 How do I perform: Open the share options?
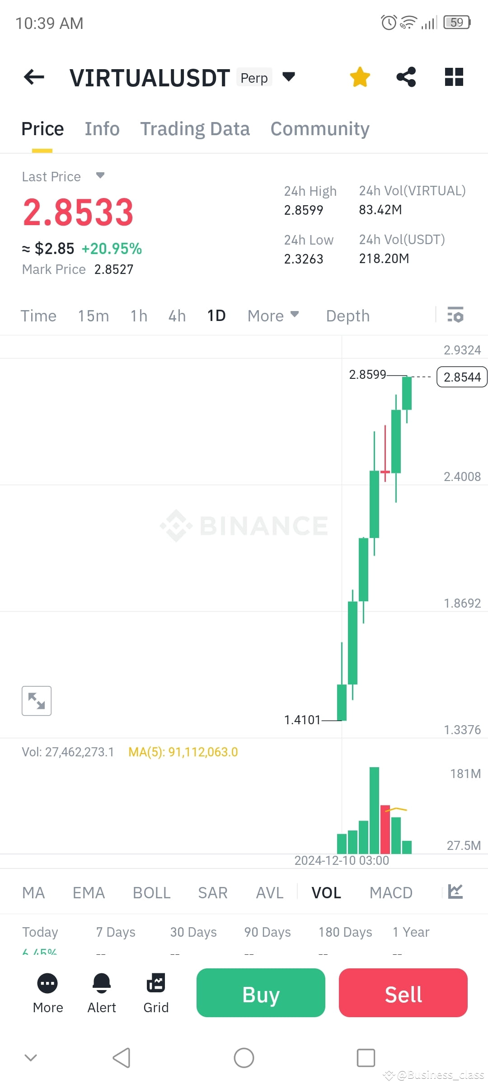click(x=406, y=77)
